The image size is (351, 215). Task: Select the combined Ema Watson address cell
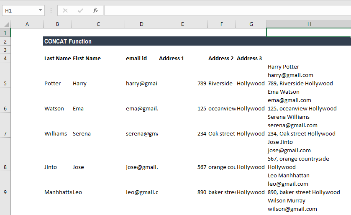(x=309, y=100)
